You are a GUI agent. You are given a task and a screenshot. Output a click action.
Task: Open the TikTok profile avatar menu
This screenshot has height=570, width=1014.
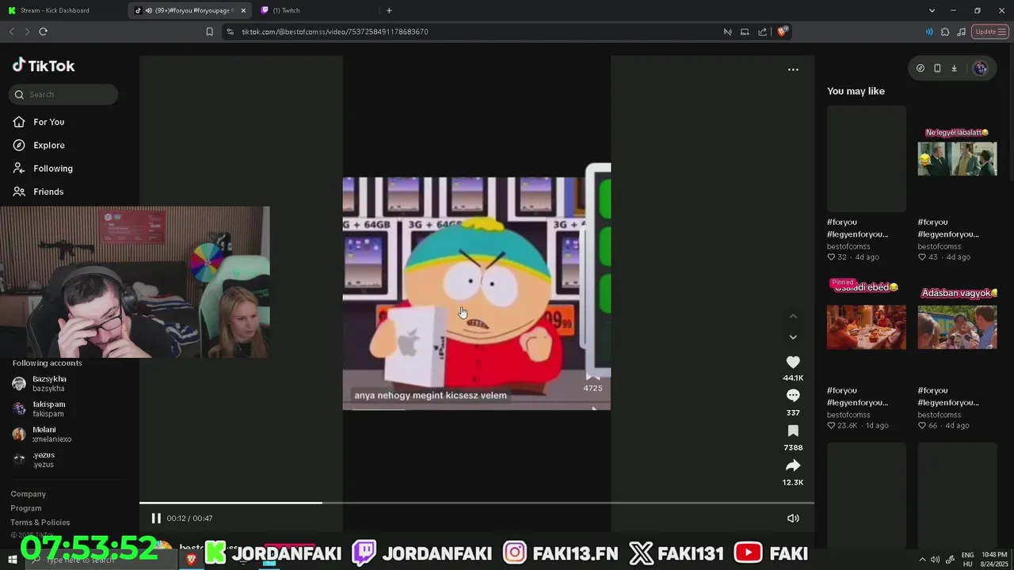980,68
